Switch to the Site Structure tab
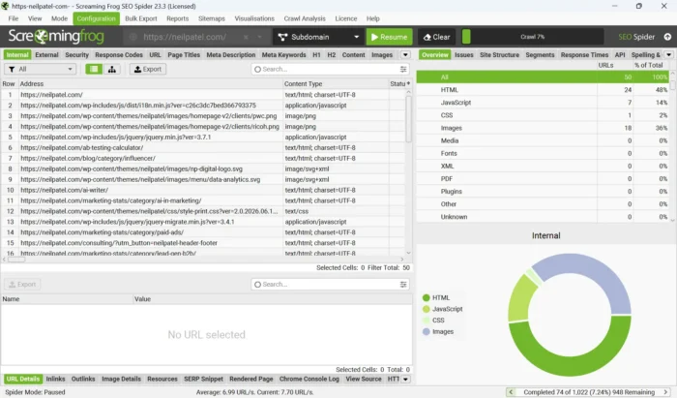 coord(500,55)
